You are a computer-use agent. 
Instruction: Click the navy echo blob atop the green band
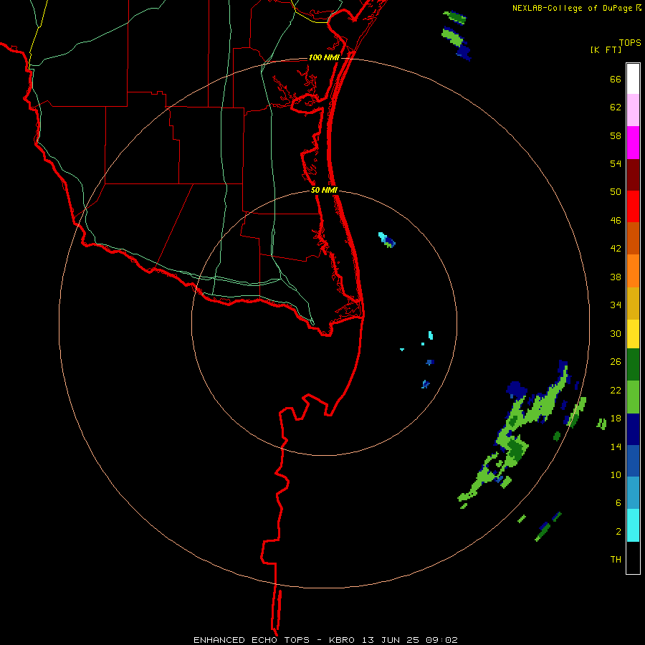[517, 388]
